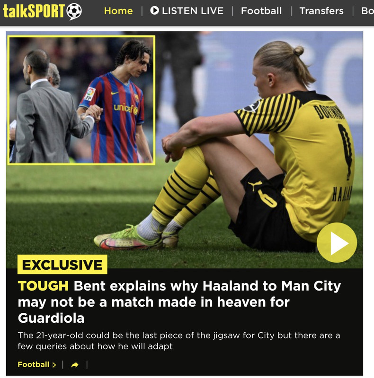This screenshot has height=378, width=374.
Task: Click the play icon beside LISTEN LIVE
Action: coord(154,10)
